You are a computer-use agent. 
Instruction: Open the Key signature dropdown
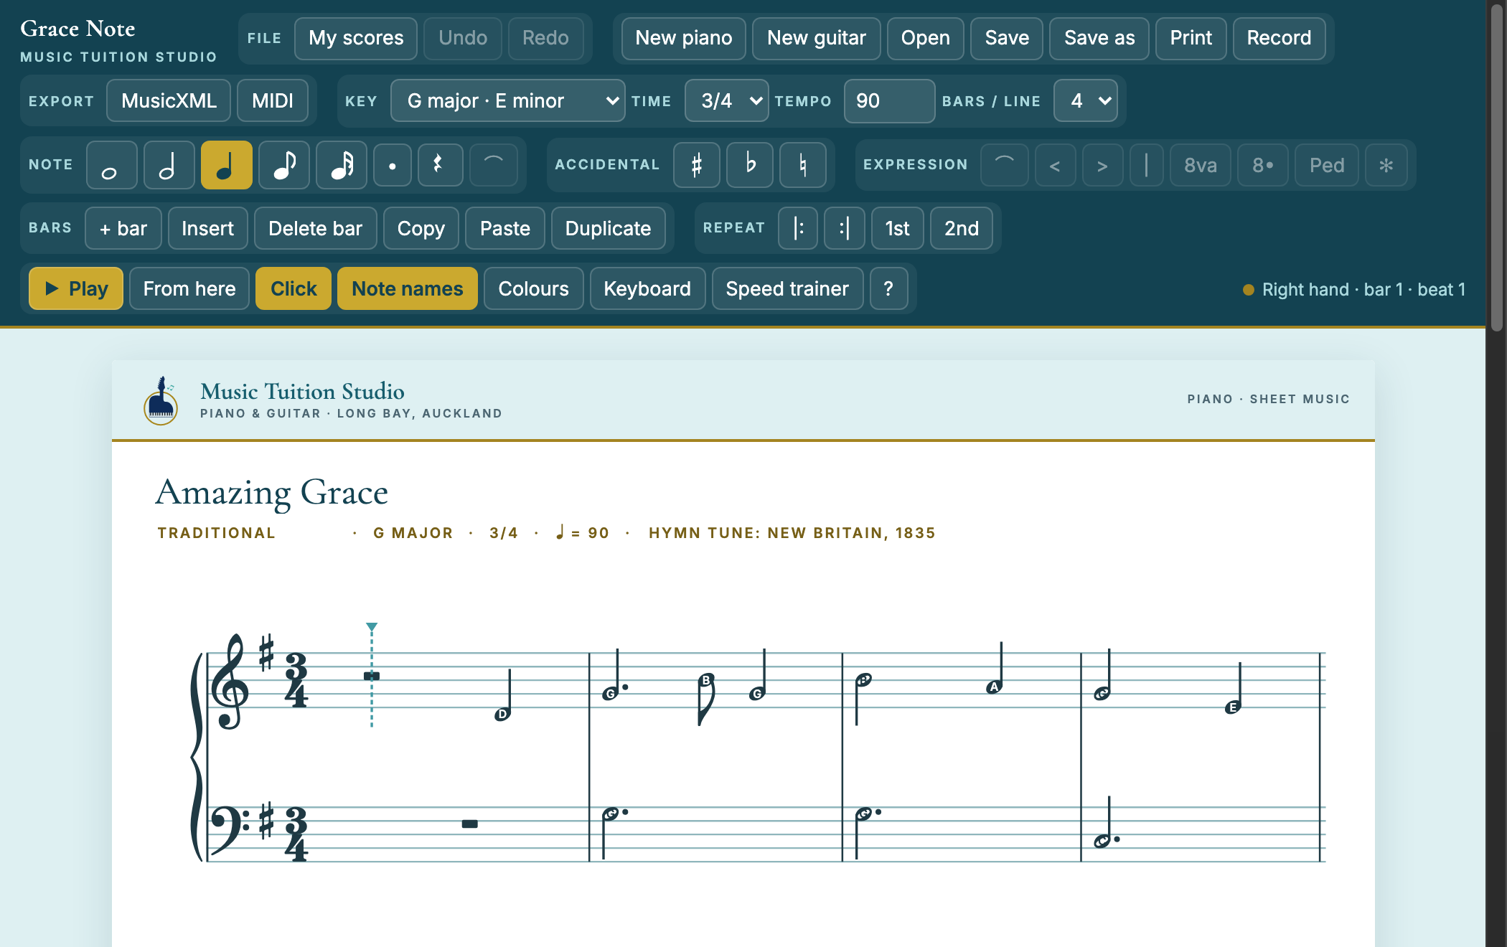pos(507,100)
